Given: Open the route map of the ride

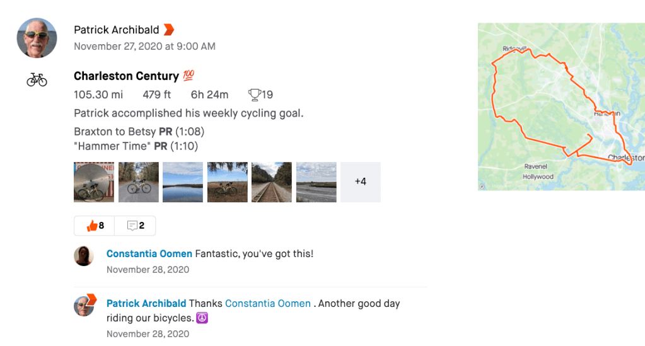Looking at the screenshot, I should coord(561,107).
